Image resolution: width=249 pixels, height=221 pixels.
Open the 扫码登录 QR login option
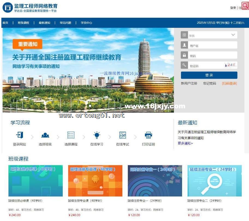229,83
